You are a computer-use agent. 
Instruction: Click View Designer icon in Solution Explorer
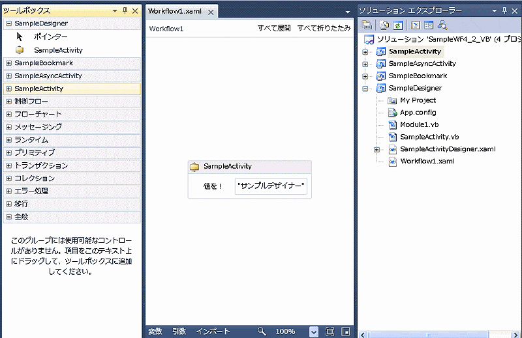click(429, 25)
